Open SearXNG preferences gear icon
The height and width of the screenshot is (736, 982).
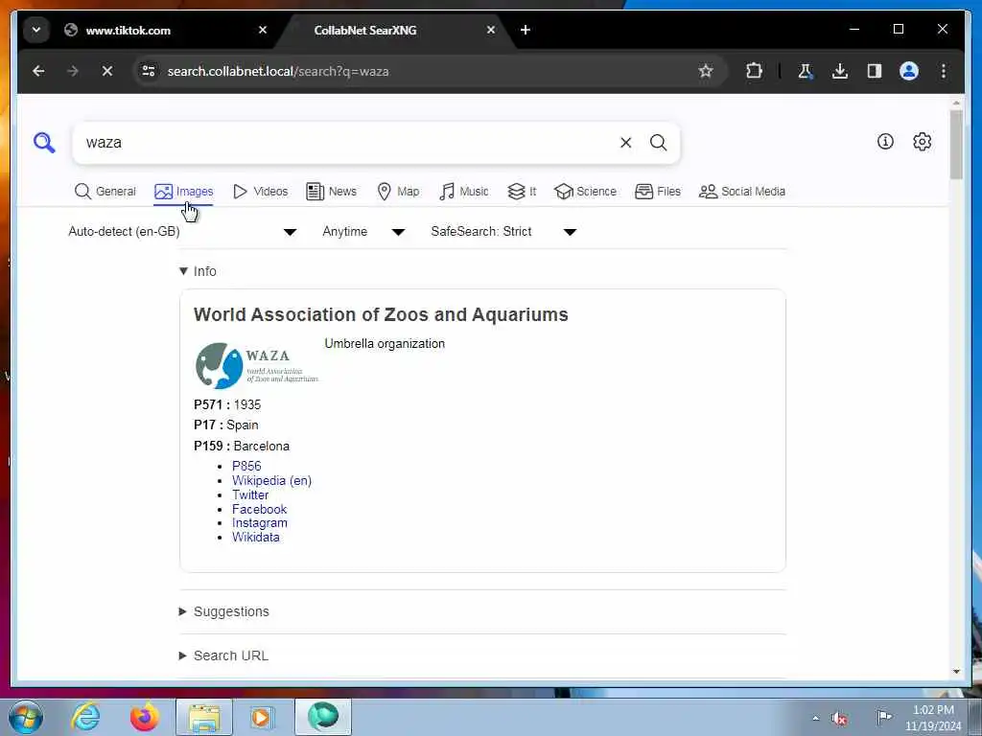point(922,142)
